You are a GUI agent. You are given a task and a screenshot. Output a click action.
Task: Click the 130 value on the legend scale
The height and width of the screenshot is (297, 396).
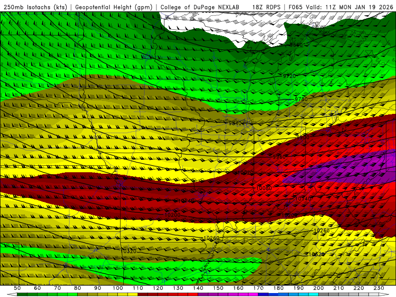(x=178, y=288)
